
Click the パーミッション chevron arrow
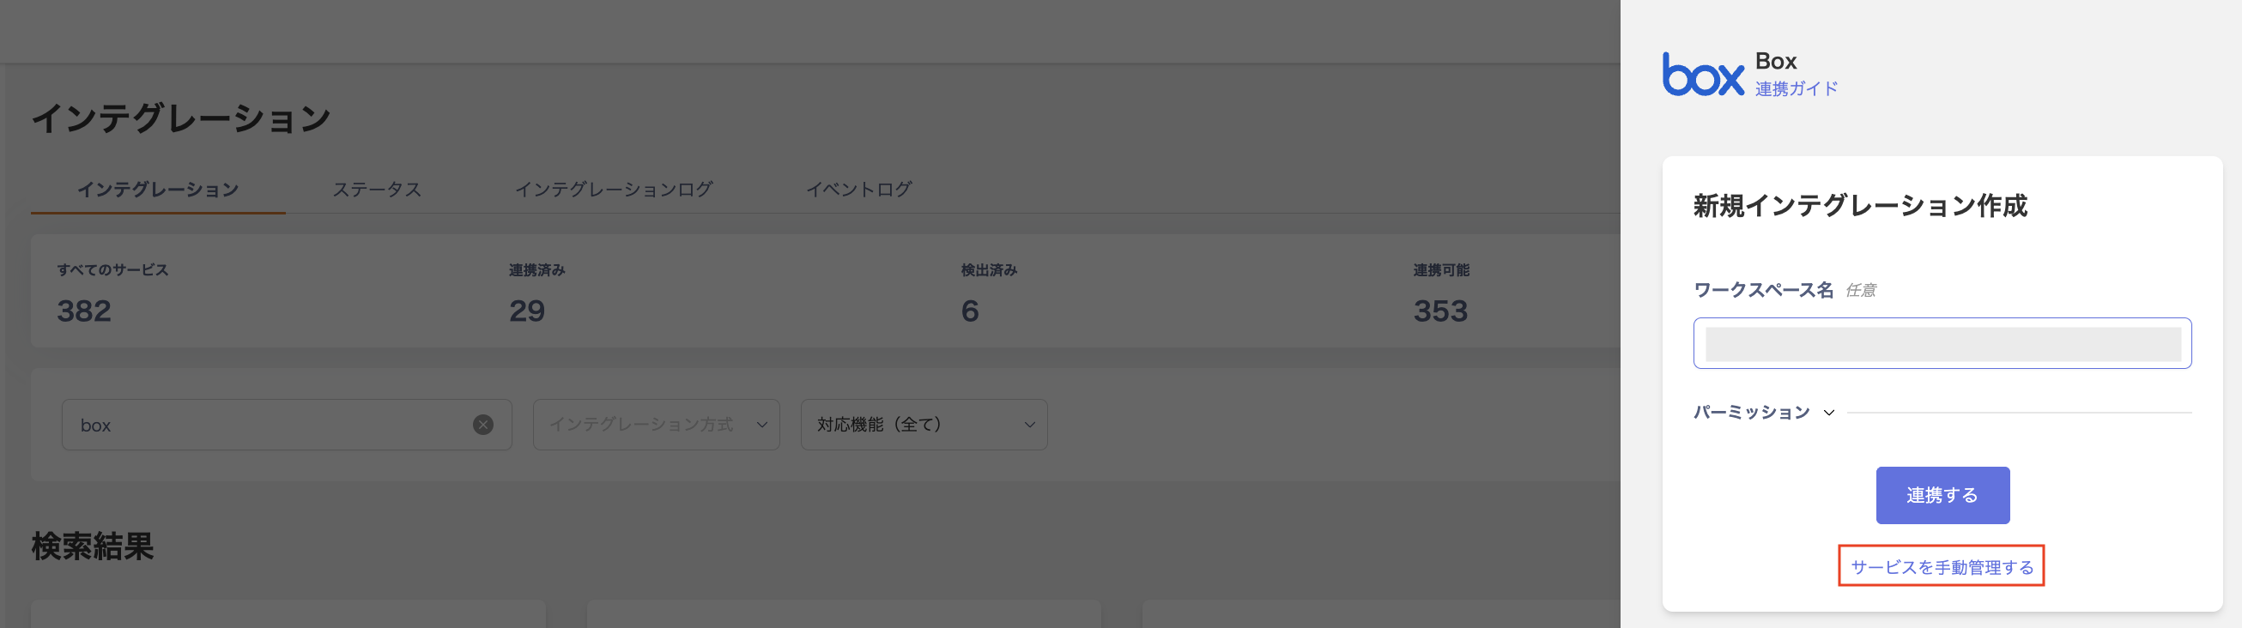(1828, 413)
